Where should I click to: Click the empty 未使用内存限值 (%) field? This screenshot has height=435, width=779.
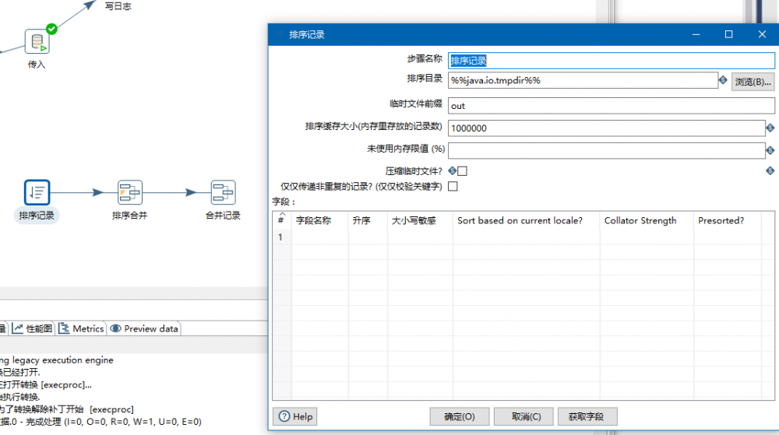point(606,150)
